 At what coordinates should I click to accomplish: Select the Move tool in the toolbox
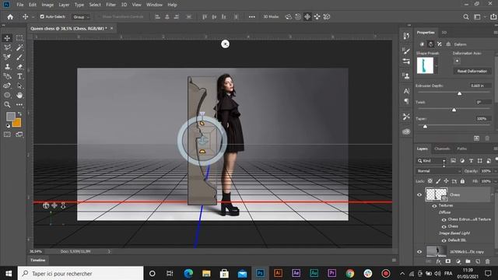click(7, 38)
